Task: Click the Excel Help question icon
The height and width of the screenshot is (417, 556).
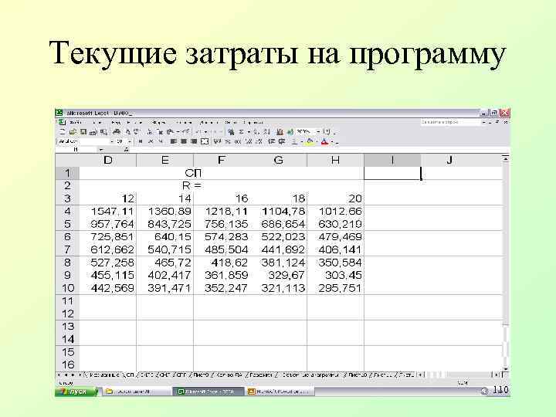Action: click(x=327, y=132)
